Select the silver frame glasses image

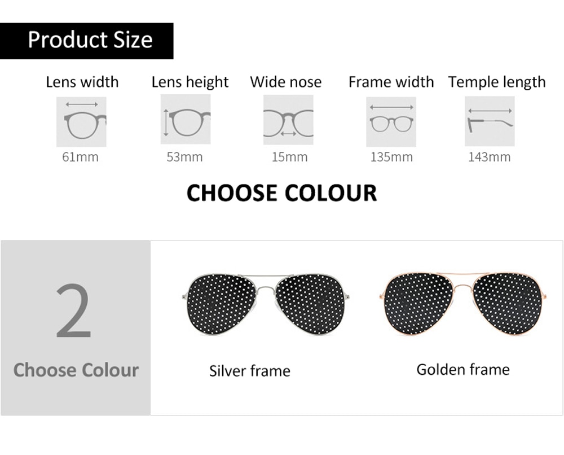tap(266, 304)
